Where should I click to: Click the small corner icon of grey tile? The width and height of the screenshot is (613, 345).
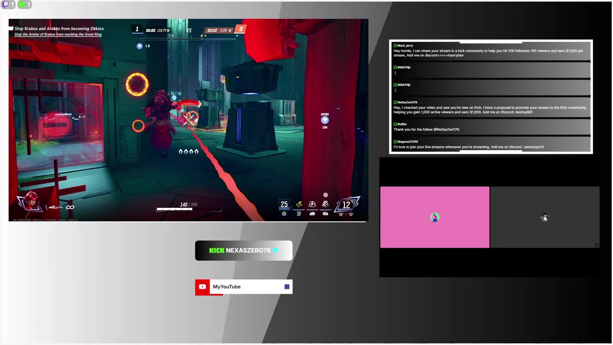point(597,245)
